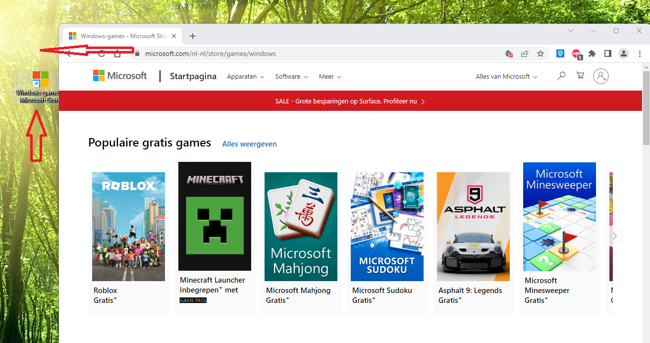The height and width of the screenshot is (343, 650).
Task: Click Alles weergeven link
Action: pos(250,144)
